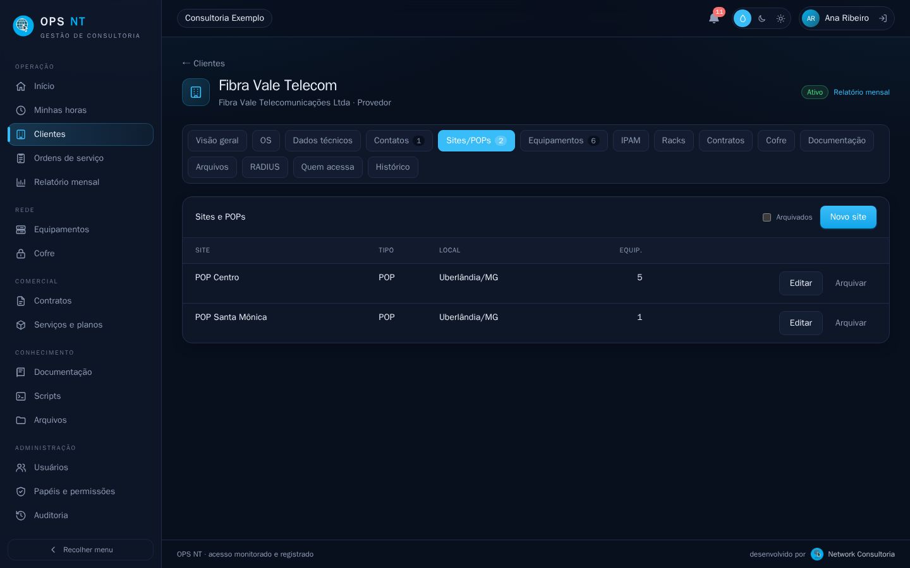Switch to the sun light theme
The image size is (910, 568).
tap(780, 18)
